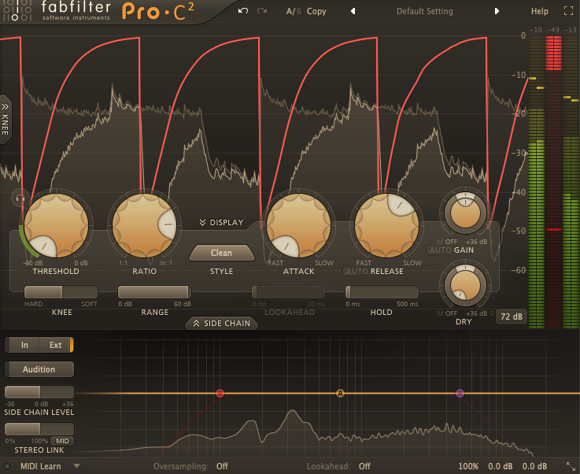This screenshot has width=580, height=474.
Task: Select the In side chain source
Action: pyautogui.click(x=24, y=345)
